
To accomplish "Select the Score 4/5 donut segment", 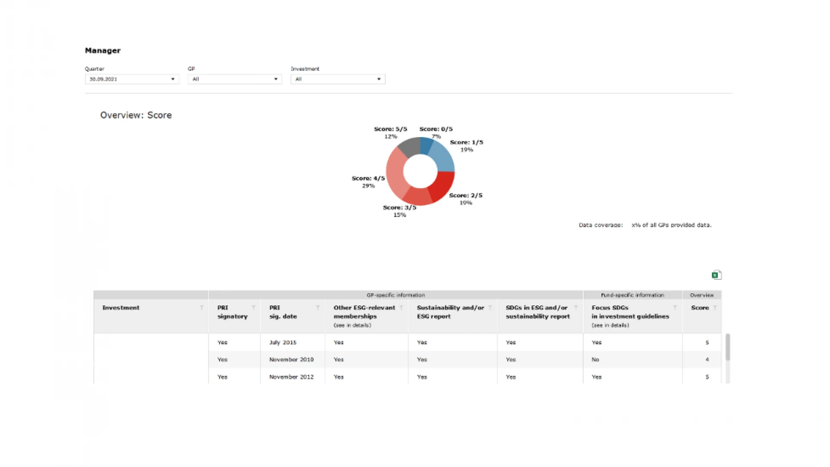I will pyautogui.click(x=396, y=173).
